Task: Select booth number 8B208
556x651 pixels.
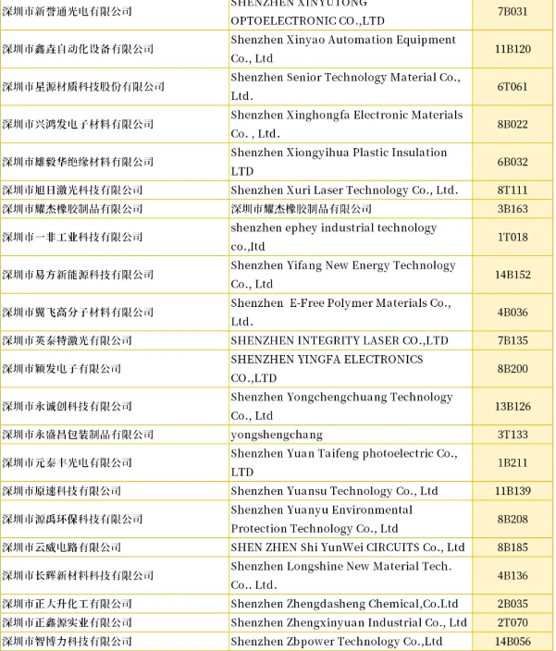Action: pos(513,519)
